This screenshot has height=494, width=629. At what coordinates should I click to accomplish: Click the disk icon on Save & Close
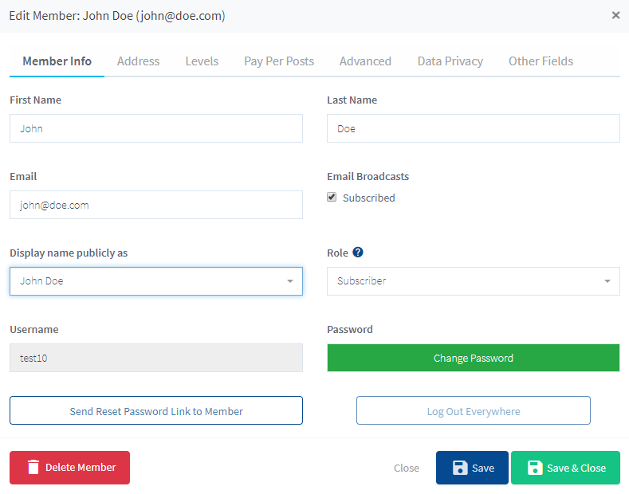pyautogui.click(x=535, y=468)
